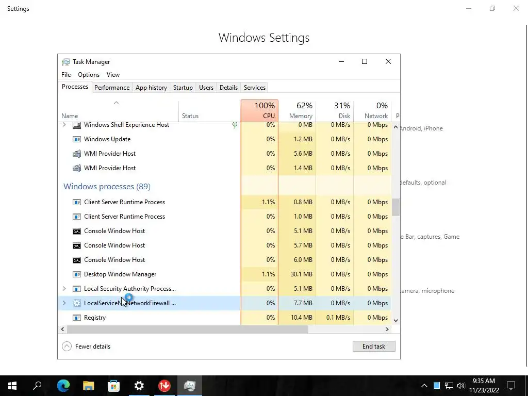Switch to Settings gear taskbar icon
This screenshot has height=396, width=528.
click(139, 386)
